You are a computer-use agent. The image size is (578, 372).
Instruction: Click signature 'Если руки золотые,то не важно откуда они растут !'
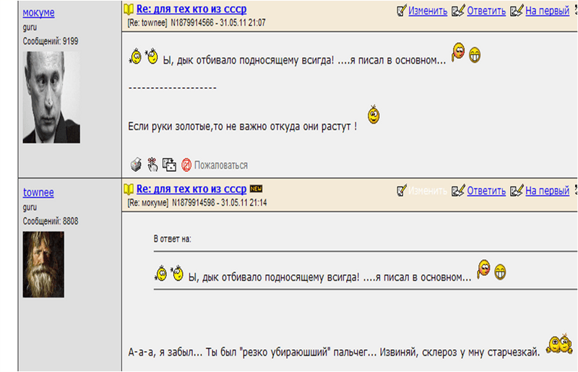click(x=243, y=126)
